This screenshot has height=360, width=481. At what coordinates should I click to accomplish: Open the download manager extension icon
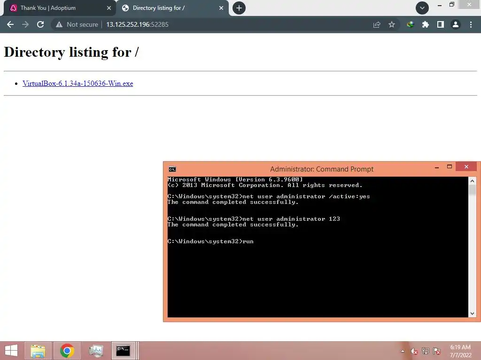click(x=410, y=24)
